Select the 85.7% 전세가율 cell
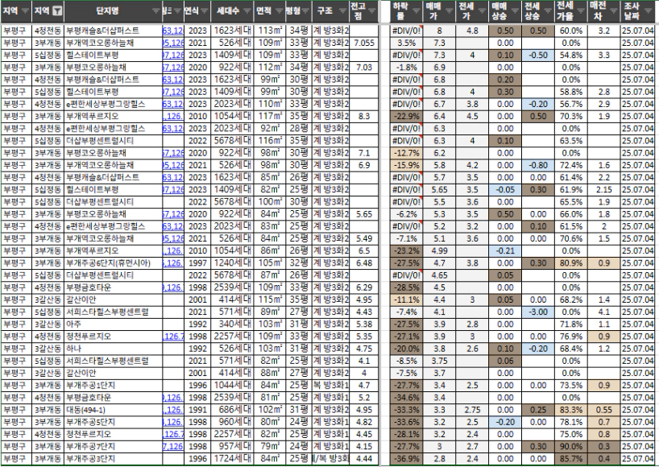 (571, 459)
